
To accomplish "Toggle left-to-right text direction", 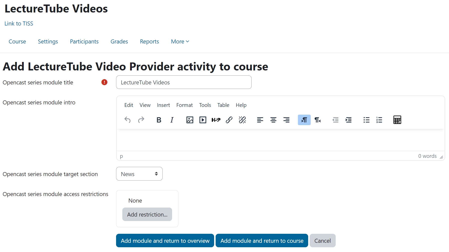I will (x=304, y=120).
